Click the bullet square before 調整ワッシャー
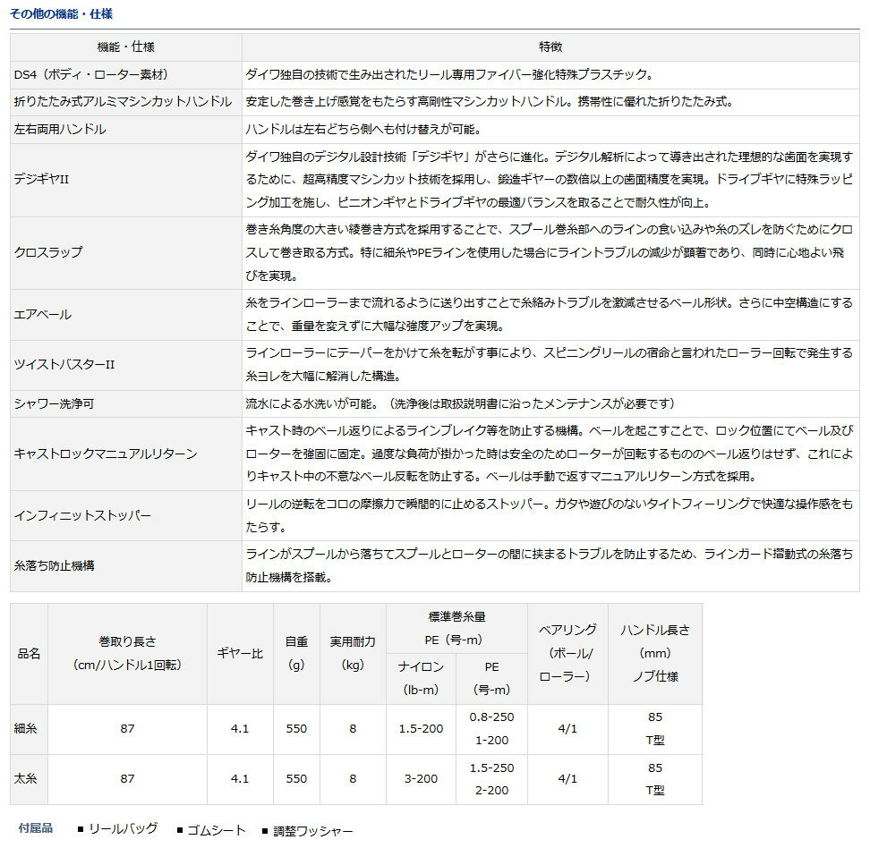The width and height of the screenshot is (870, 848). coord(266,830)
